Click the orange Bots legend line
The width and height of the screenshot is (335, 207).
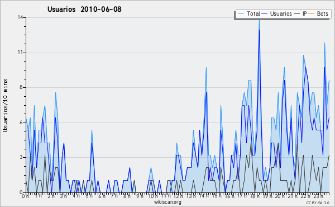coord(312,14)
